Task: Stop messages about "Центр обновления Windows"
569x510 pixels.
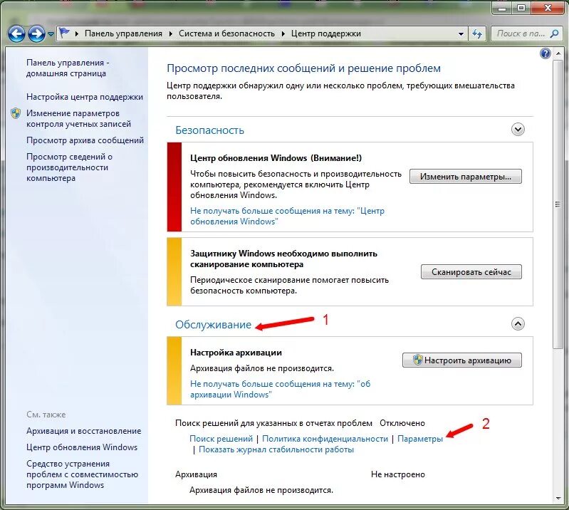Action: pos(287,216)
